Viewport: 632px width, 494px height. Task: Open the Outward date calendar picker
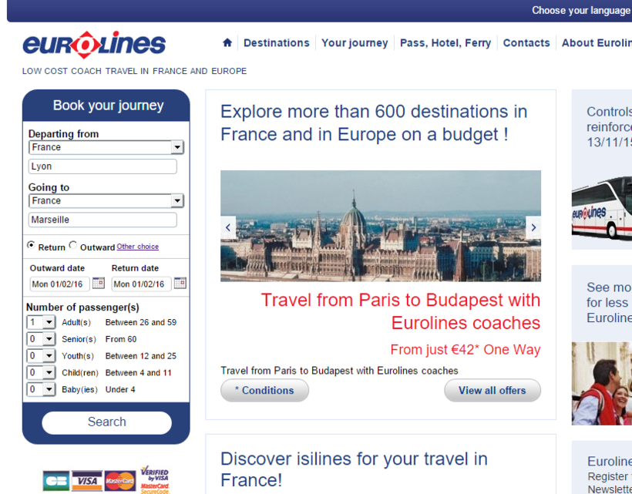click(x=99, y=284)
